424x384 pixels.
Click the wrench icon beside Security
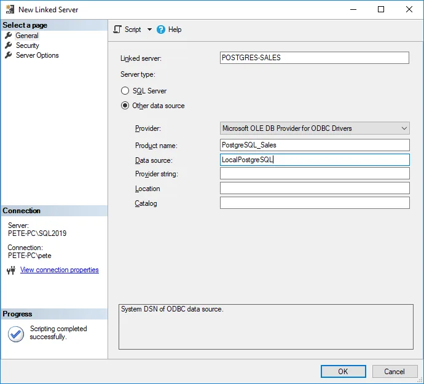[x=9, y=45]
